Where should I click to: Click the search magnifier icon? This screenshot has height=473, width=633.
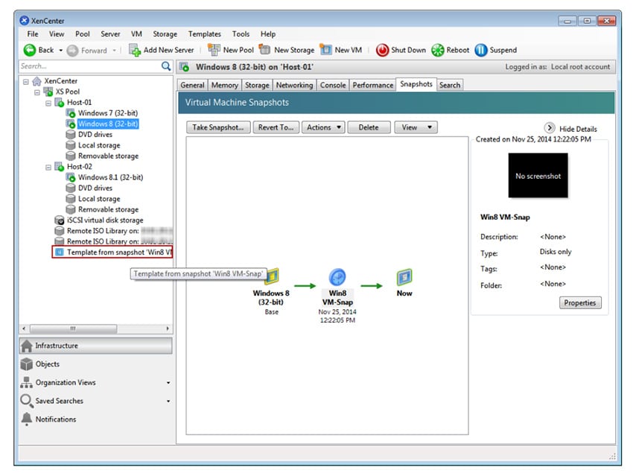pyautogui.click(x=166, y=66)
